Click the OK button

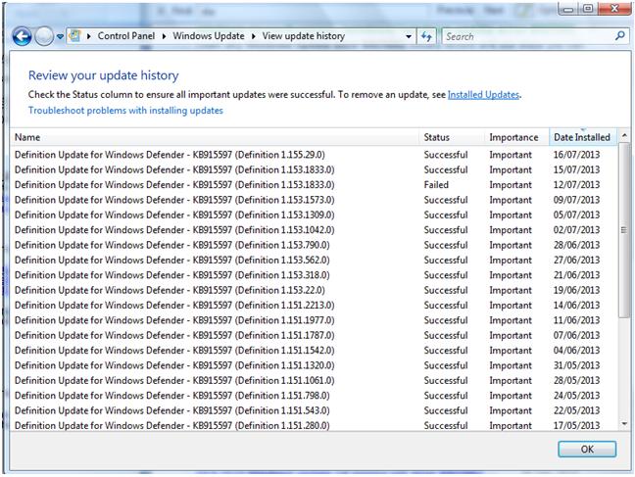pos(587,449)
